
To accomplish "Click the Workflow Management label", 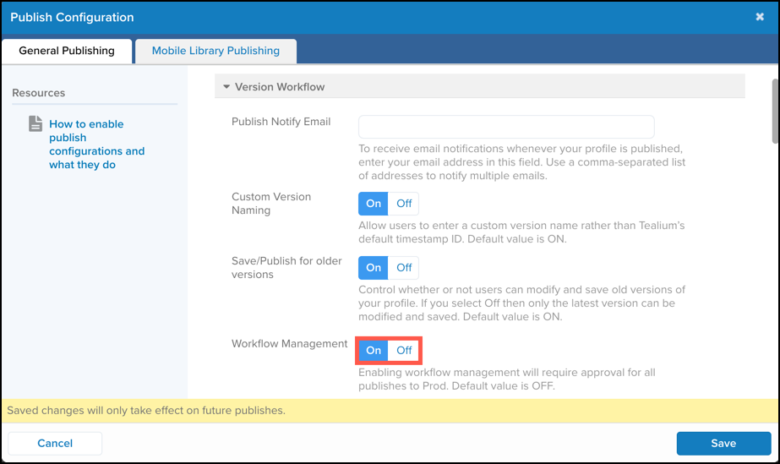I will coord(289,344).
